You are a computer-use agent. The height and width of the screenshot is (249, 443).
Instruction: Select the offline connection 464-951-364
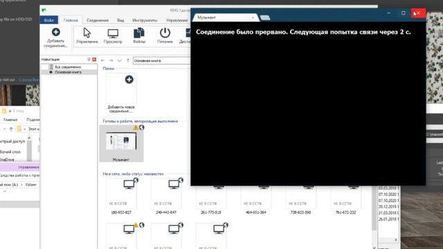(x=256, y=199)
